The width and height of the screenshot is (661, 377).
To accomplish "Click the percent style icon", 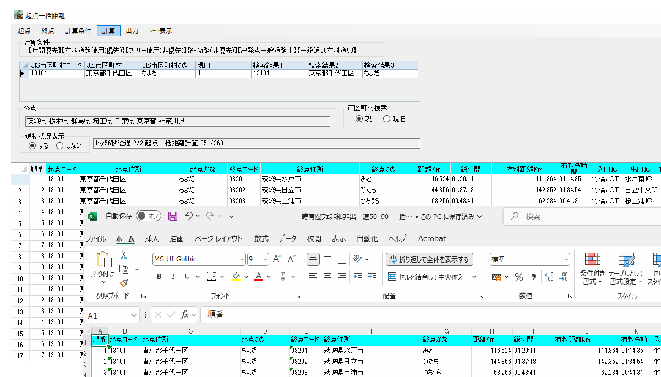I will click(x=518, y=277).
